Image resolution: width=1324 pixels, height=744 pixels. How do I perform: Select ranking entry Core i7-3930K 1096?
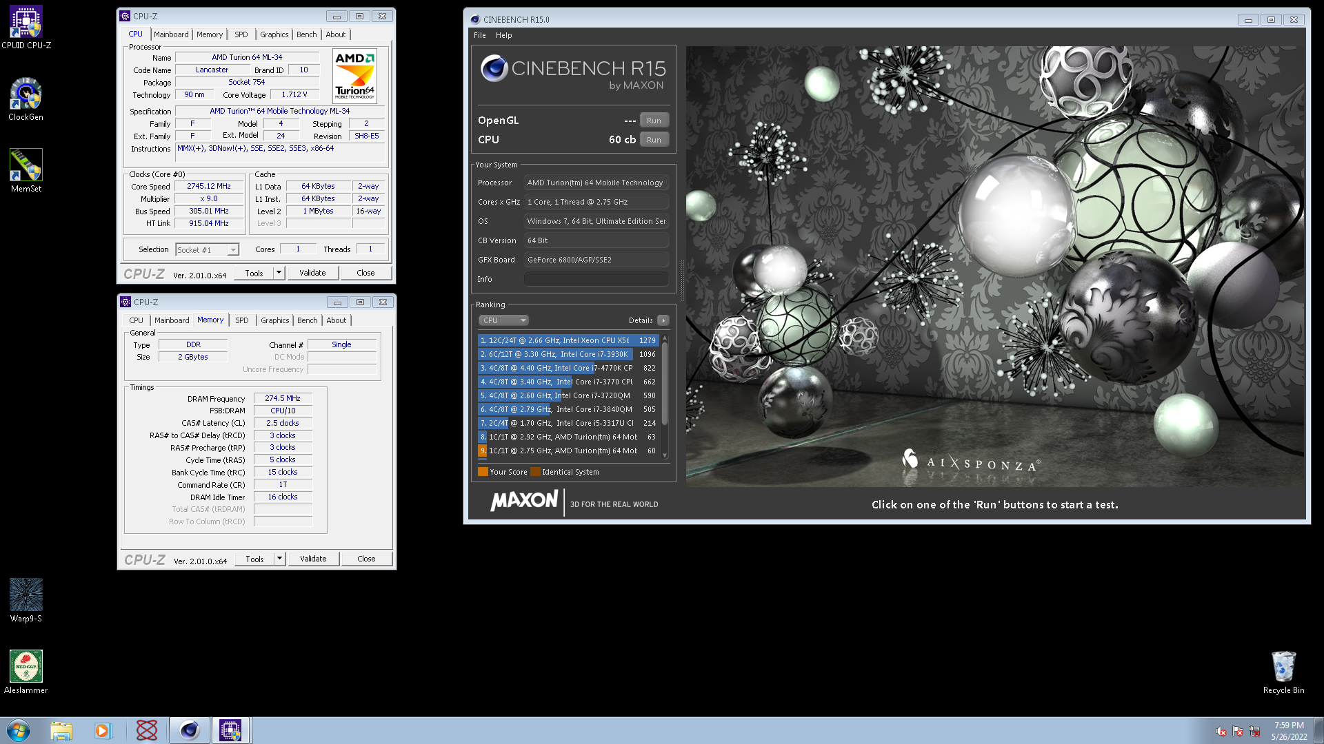pos(568,354)
